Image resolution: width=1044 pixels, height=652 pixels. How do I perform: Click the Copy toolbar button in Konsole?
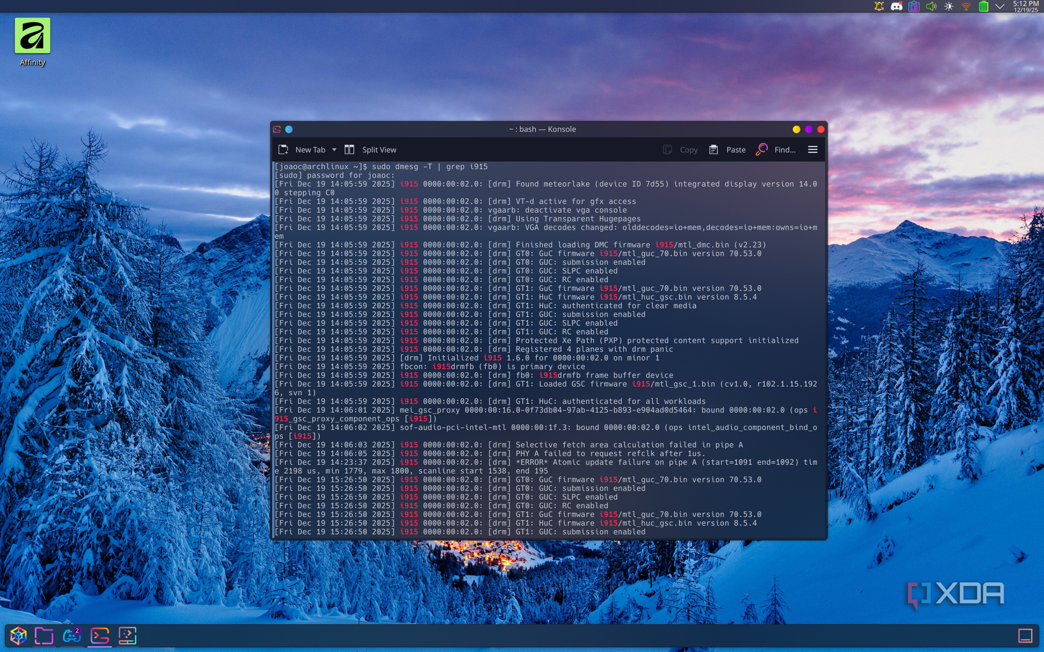tap(681, 150)
